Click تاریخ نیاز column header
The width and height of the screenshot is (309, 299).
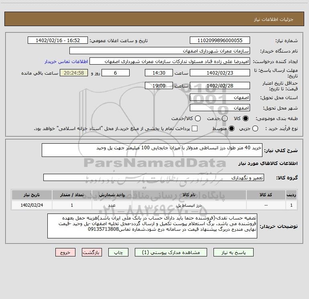click(32, 195)
